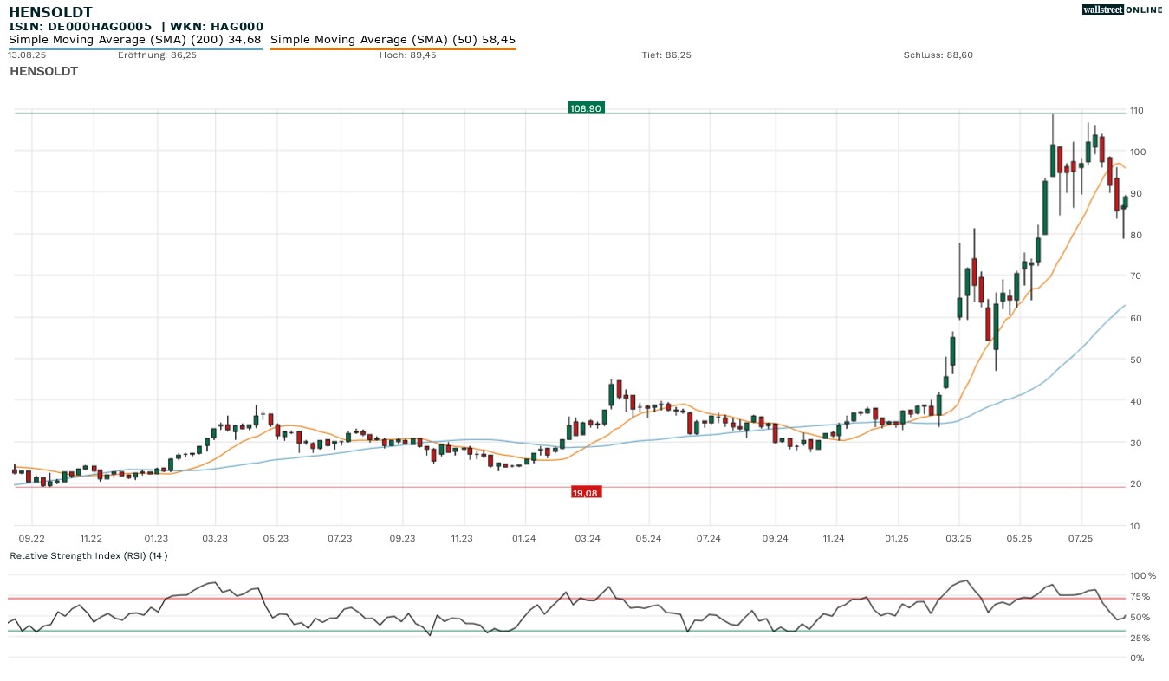
Task: Click the 05.25 date axis label
Action: 1020,539
